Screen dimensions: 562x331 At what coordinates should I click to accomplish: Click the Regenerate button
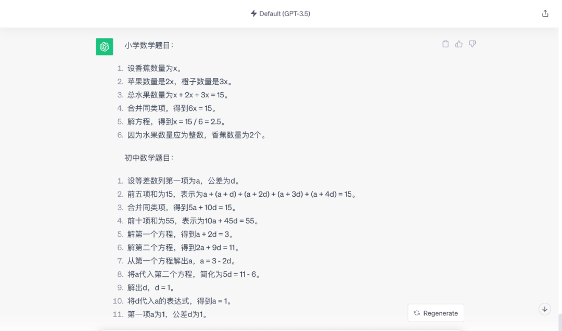click(436, 313)
